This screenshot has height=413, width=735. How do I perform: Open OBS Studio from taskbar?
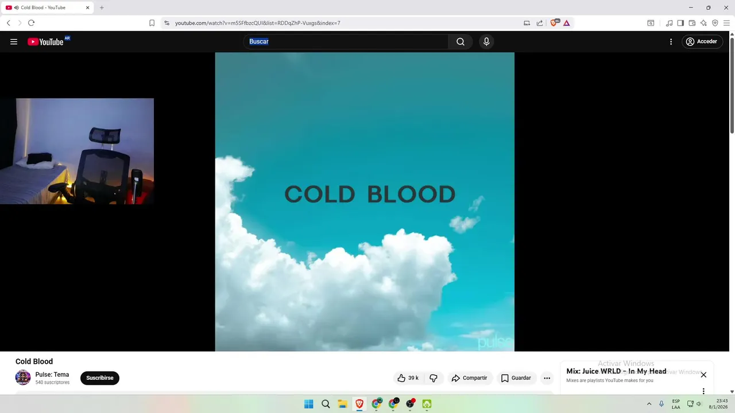410,404
